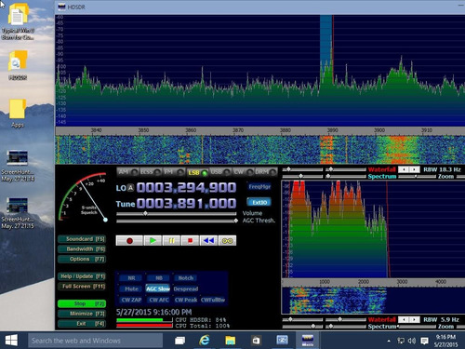
Task: Click the green Stop [F2] button
Action: point(82,303)
